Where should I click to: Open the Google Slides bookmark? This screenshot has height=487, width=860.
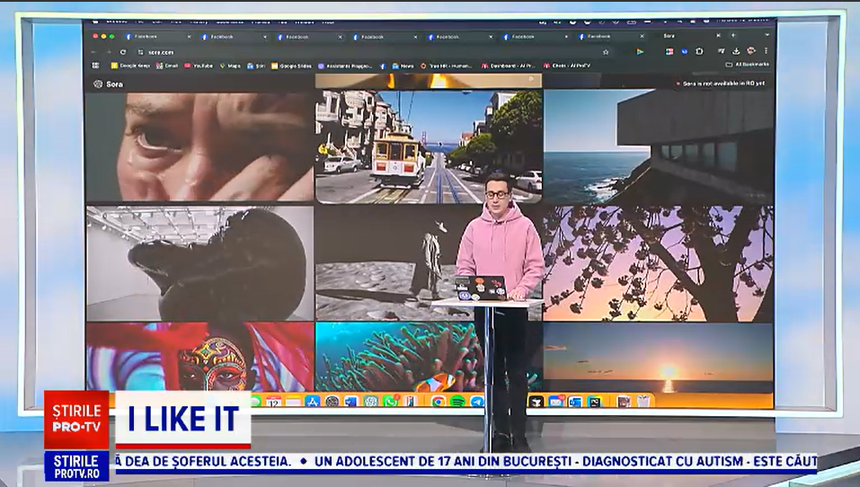tap(295, 66)
